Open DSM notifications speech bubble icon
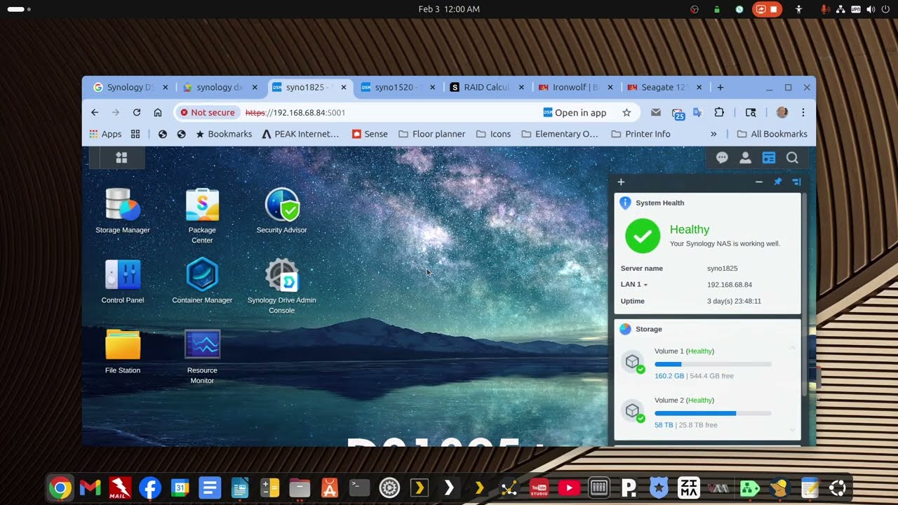898x505 pixels. (722, 158)
